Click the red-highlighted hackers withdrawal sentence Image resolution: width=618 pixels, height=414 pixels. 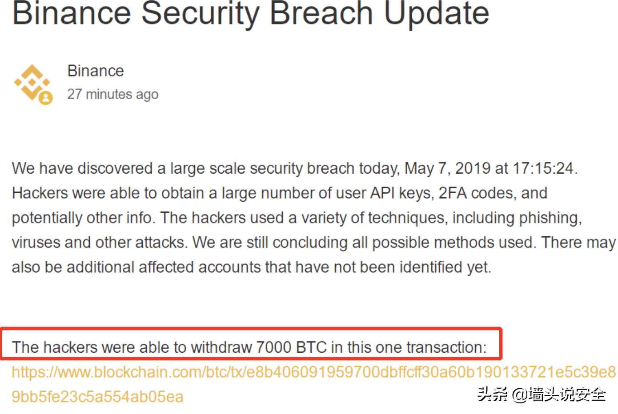coord(249,347)
